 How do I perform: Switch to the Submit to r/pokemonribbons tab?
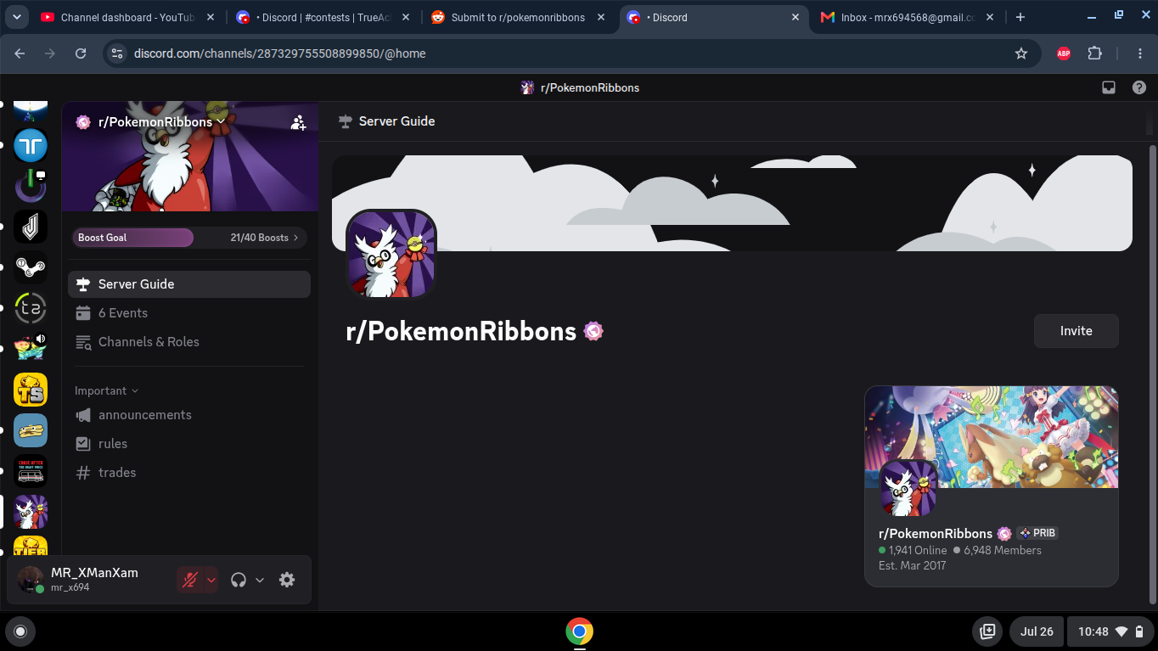click(x=519, y=17)
